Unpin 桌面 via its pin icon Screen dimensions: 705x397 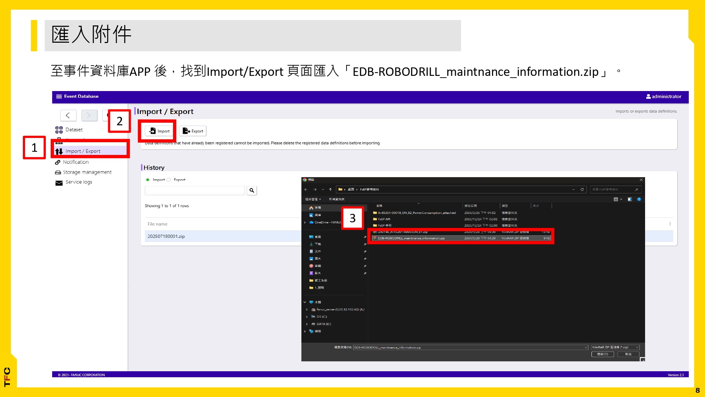pyautogui.click(x=365, y=237)
